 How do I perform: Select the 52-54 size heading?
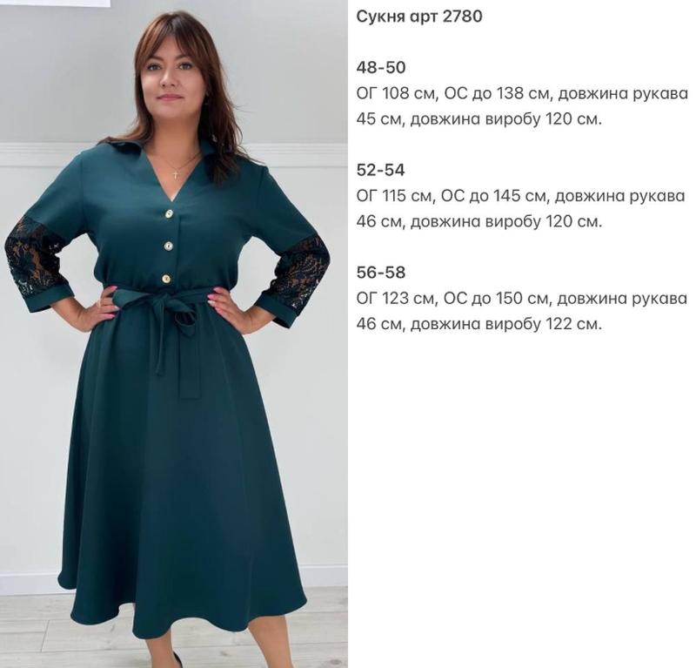(x=381, y=170)
